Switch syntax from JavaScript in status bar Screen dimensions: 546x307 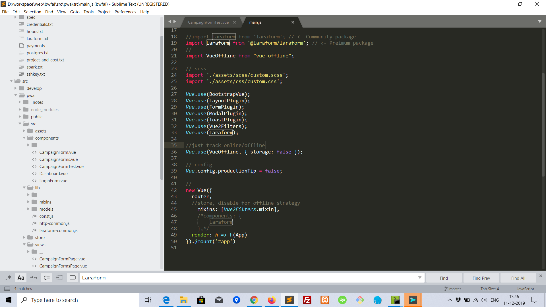click(525, 289)
